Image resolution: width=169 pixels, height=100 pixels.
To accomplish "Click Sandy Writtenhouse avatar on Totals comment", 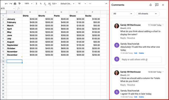I will [117, 73].
